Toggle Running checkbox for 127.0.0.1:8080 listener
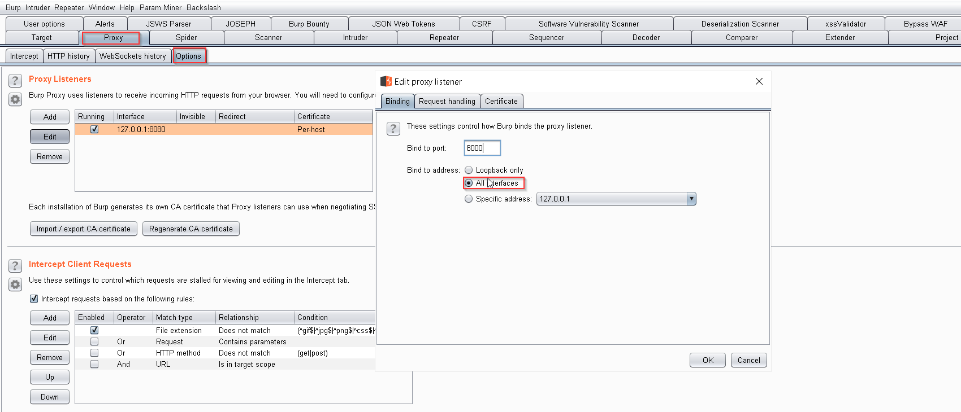The height and width of the screenshot is (412, 961). pyautogui.click(x=94, y=129)
